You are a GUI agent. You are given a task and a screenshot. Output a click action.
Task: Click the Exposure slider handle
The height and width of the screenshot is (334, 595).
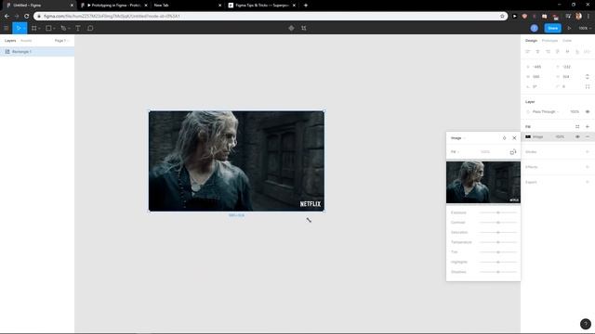click(498, 212)
